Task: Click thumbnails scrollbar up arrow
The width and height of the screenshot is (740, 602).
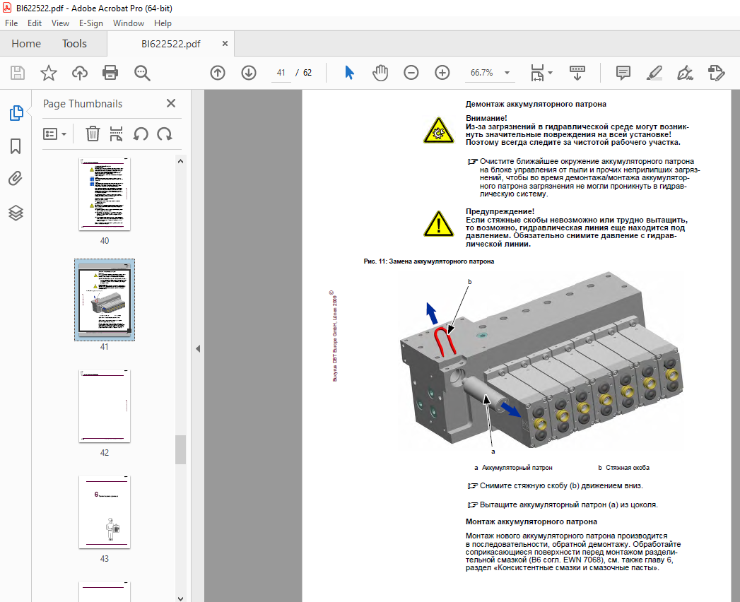Action: (181, 161)
